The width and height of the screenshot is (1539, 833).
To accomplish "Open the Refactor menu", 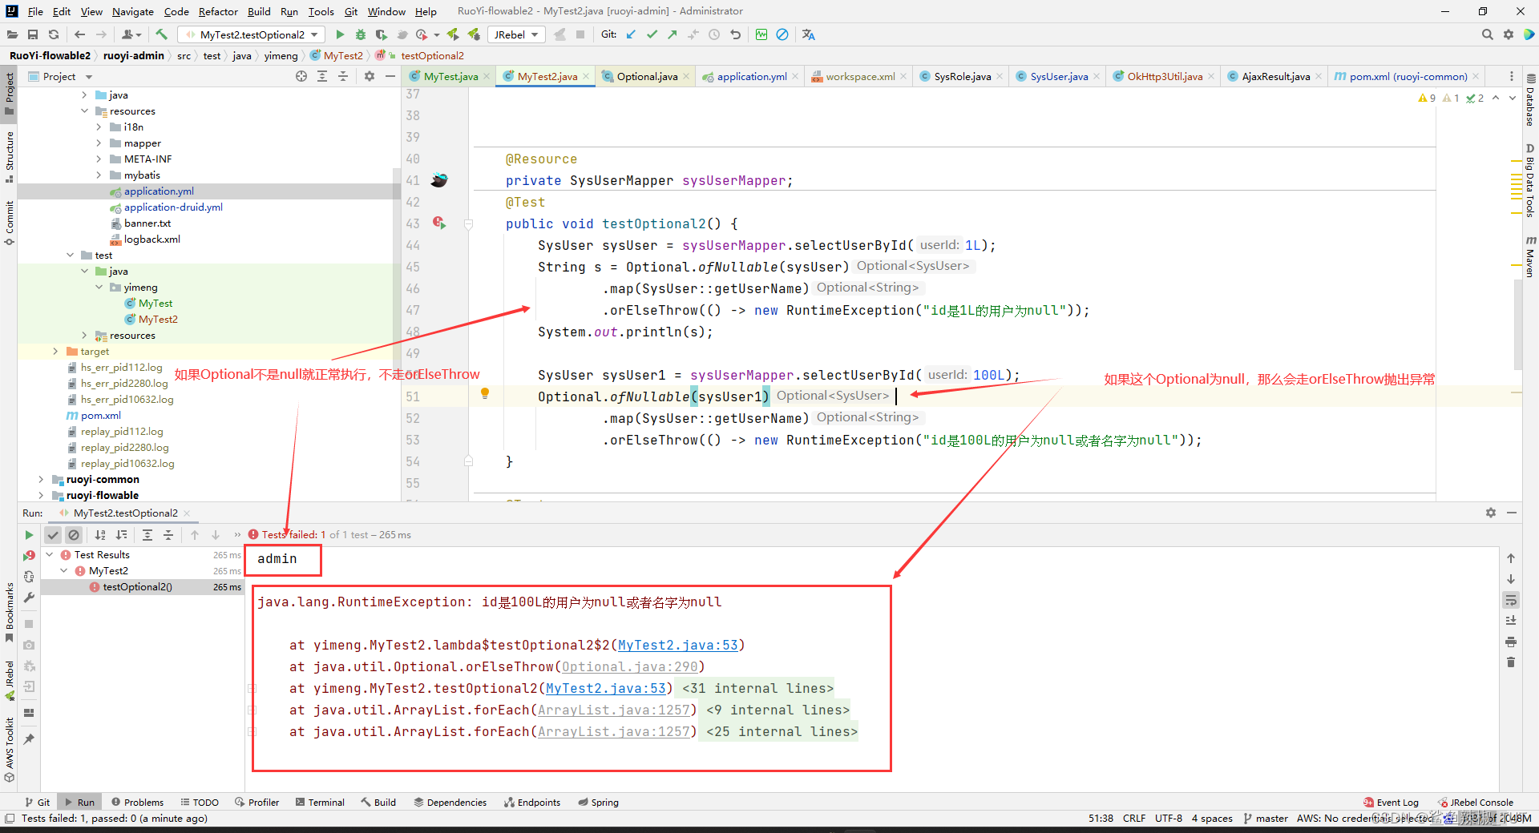I will 218,11.
